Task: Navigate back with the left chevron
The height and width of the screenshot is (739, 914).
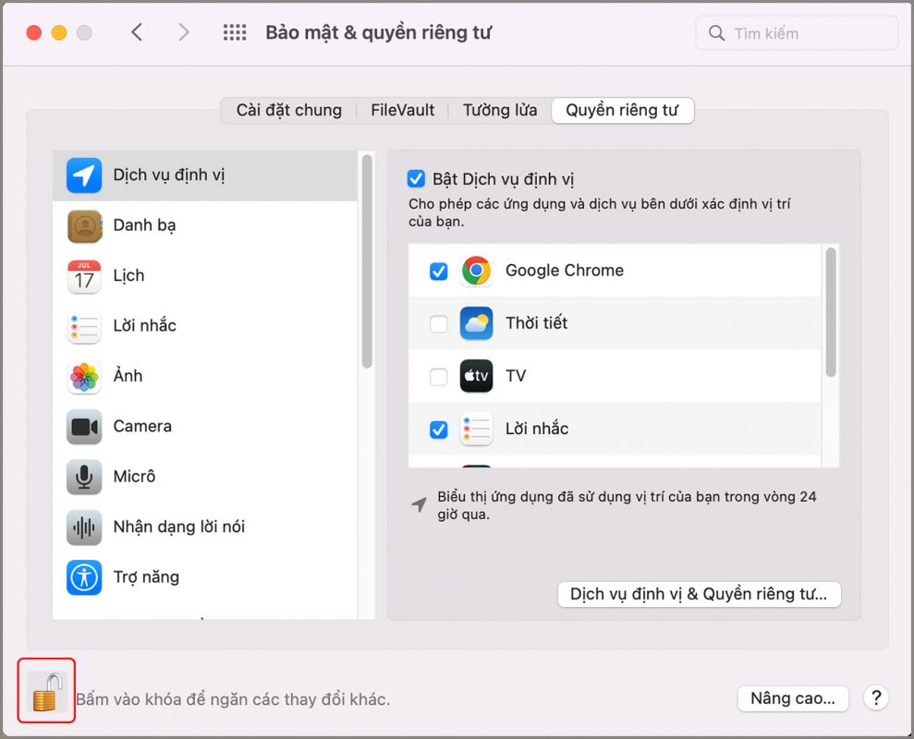Action: point(136,31)
